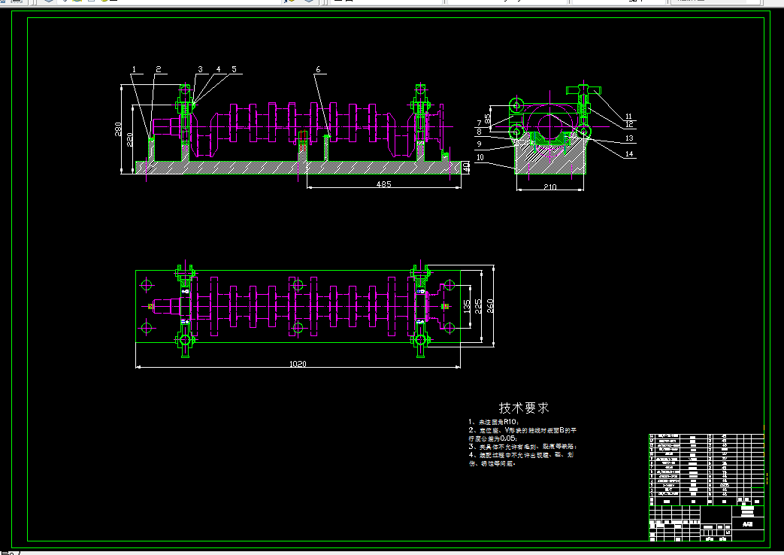Select part callout number 4

point(218,69)
